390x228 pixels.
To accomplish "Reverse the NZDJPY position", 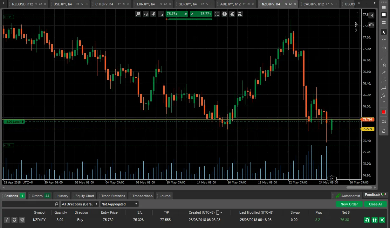I will point(367,220).
